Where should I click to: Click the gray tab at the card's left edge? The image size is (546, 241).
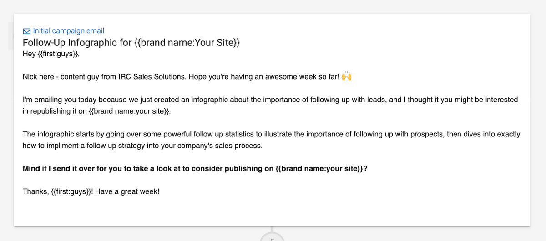(11, 35)
